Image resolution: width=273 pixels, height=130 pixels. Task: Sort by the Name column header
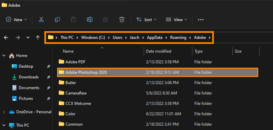68,51
